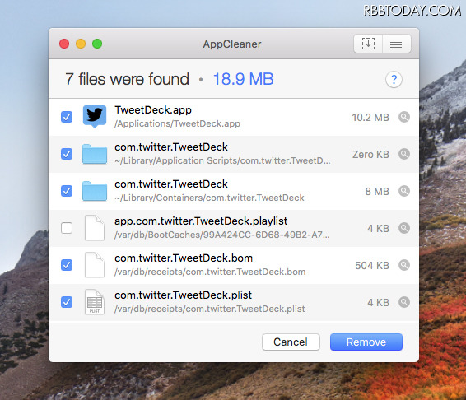Click the Remove button

pyautogui.click(x=366, y=342)
